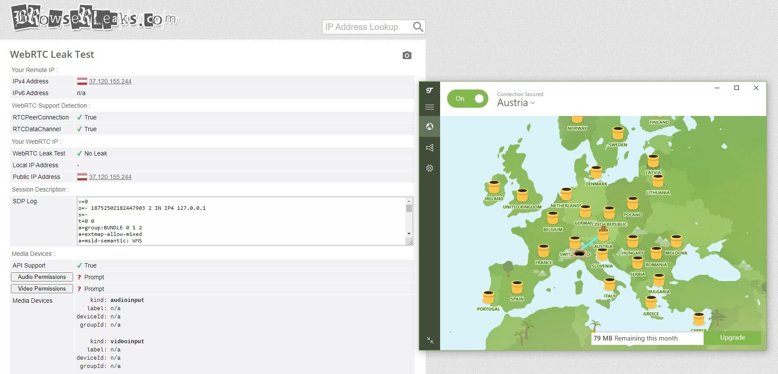Open the TunnelBear share/refer icon
The image size is (778, 374).
click(x=430, y=148)
